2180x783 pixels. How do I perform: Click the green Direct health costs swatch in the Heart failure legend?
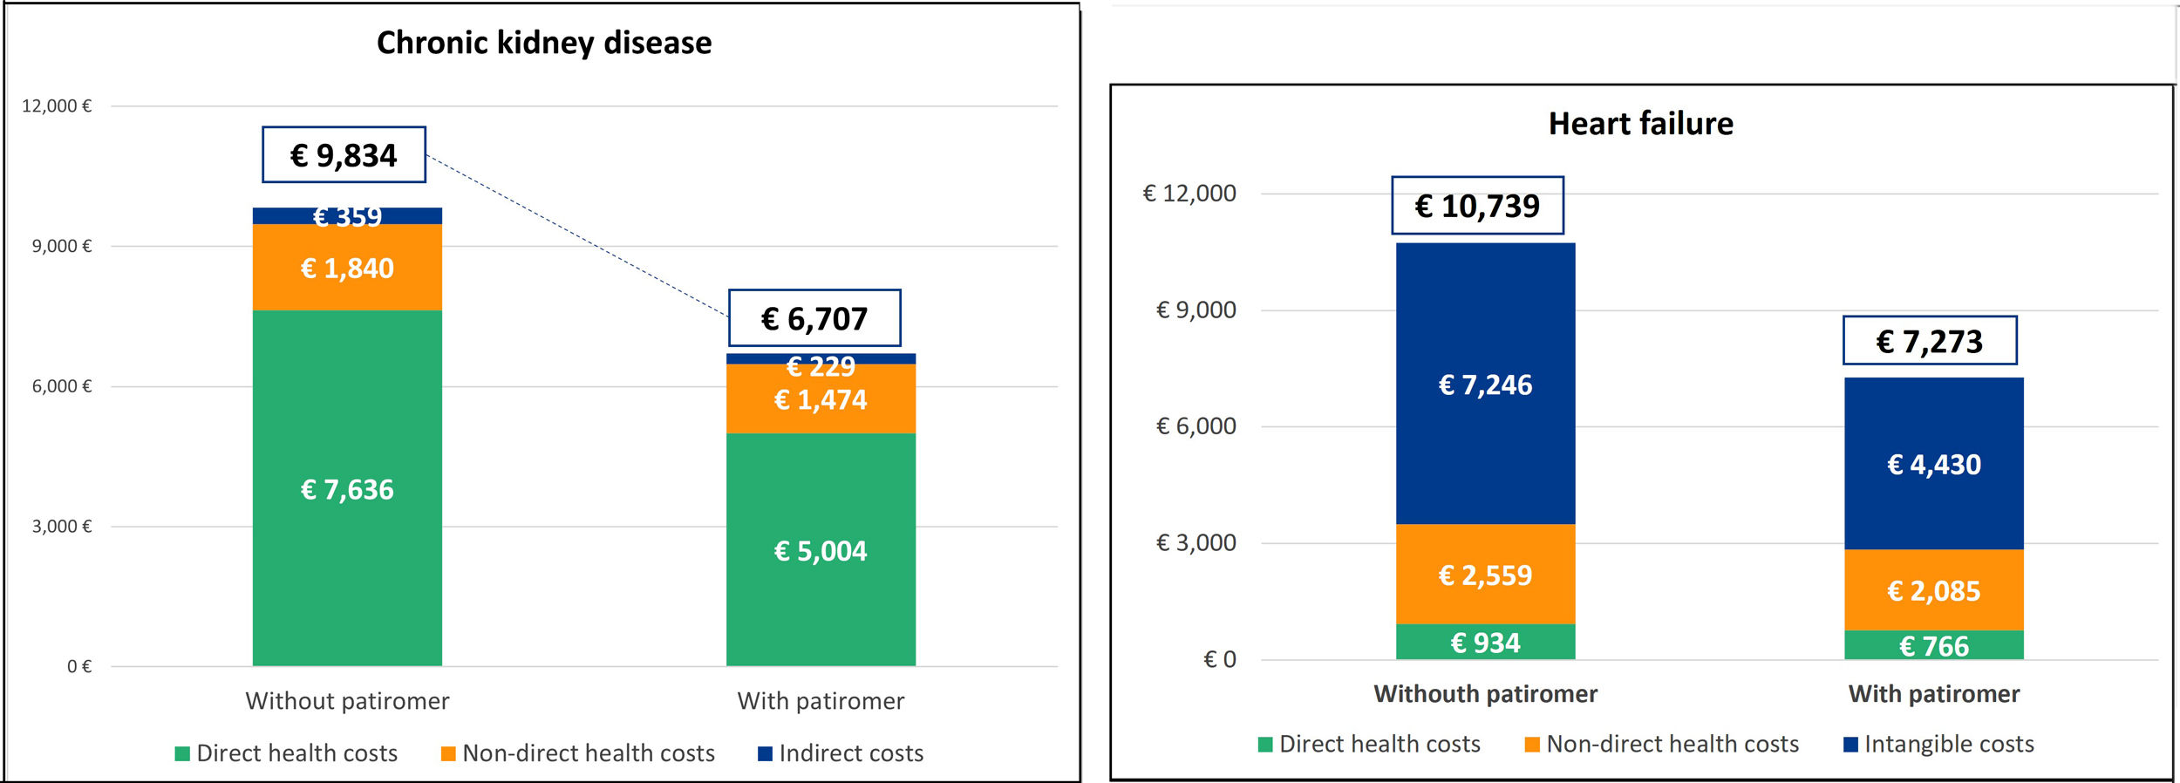coord(1265,745)
